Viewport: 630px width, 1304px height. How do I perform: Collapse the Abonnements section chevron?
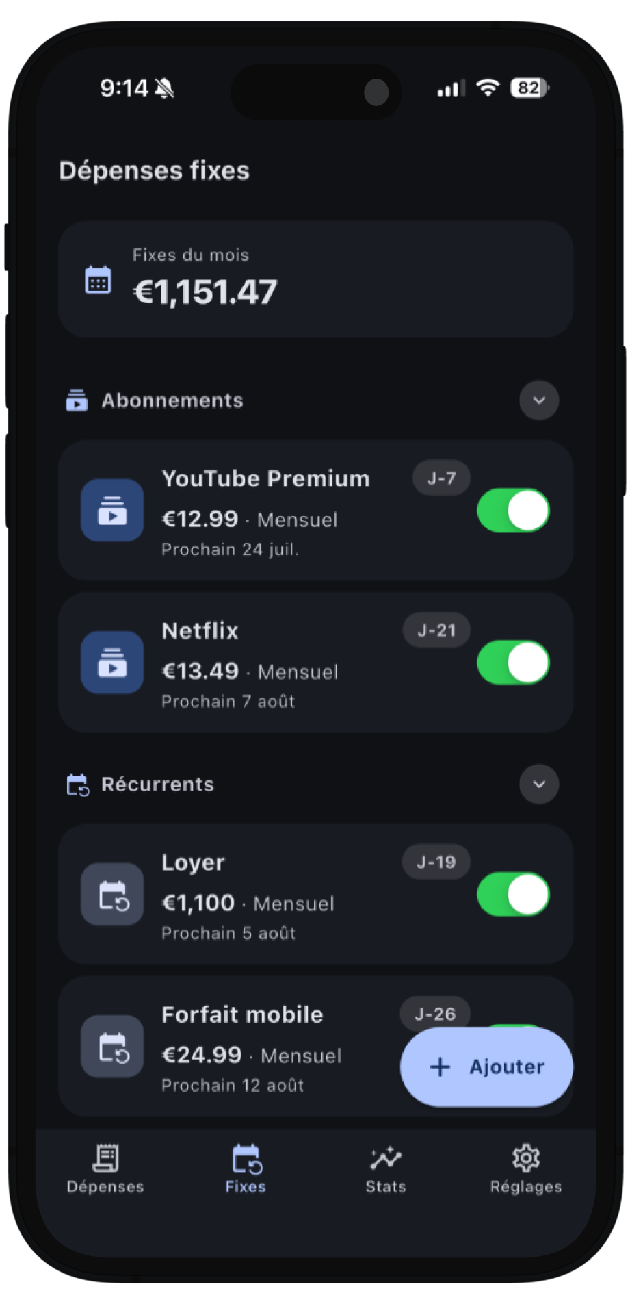539,400
